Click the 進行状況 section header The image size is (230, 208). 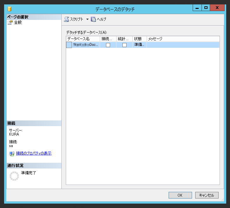pyautogui.click(x=34, y=166)
